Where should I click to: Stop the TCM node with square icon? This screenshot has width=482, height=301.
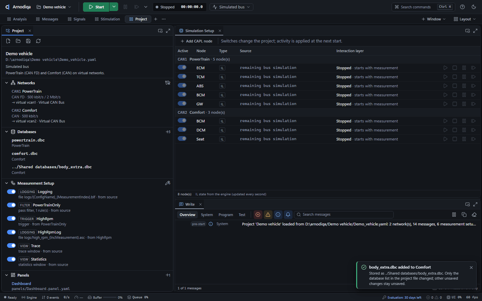pyautogui.click(x=455, y=77)
